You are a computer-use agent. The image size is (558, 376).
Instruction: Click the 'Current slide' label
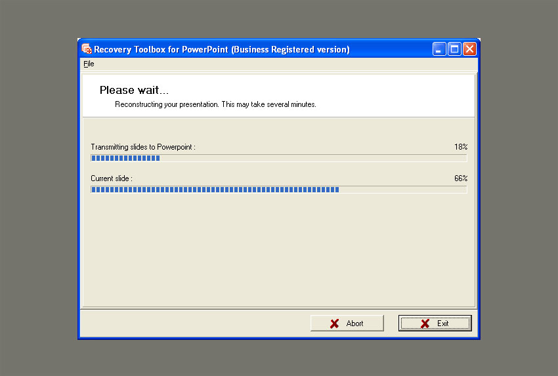tap(112, 178)
